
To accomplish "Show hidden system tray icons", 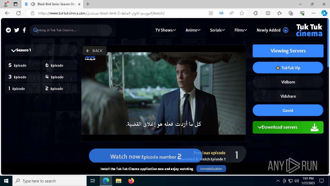I will tap(278, 181).
